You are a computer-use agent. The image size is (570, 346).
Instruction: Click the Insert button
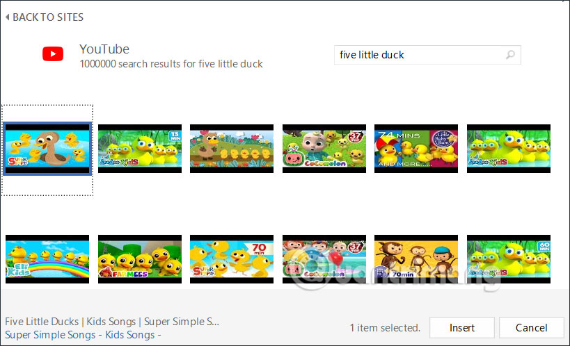point(461,327)
